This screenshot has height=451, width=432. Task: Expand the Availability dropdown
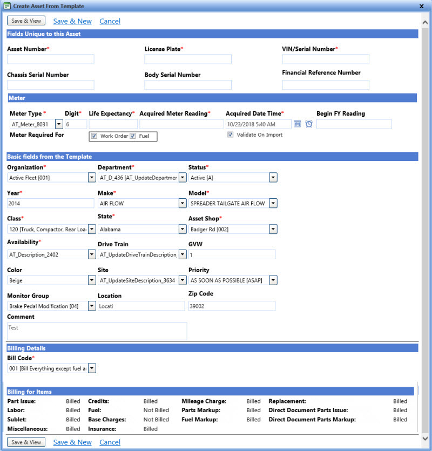pos(92,254)
